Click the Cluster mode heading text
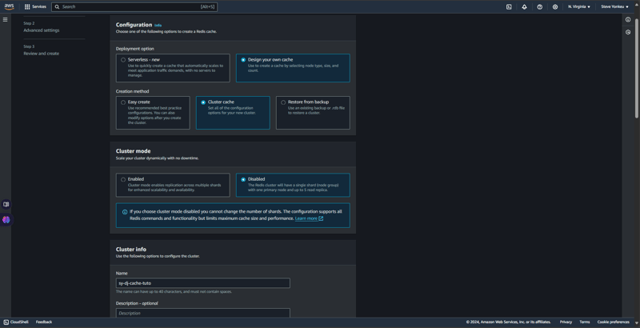This screenshot has height=328, width=640. (133, 151)
